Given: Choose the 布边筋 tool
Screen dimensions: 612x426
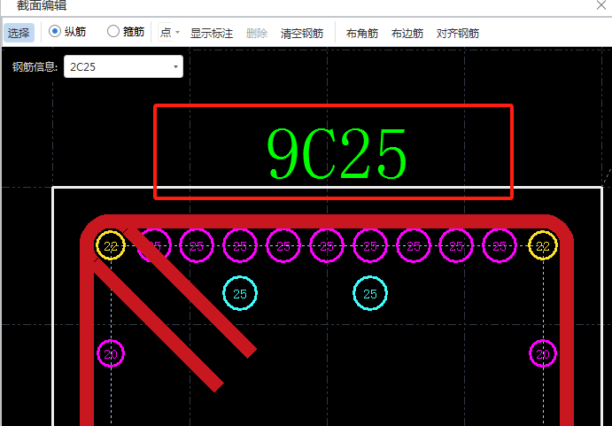Looking at the screenshot, I should tap(407, 33).
